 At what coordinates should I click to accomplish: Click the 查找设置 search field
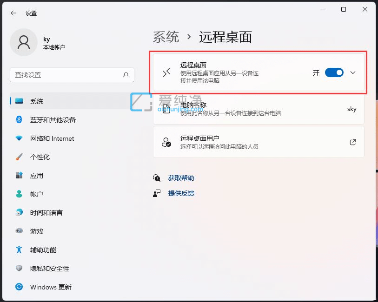(x=72, y=75)
